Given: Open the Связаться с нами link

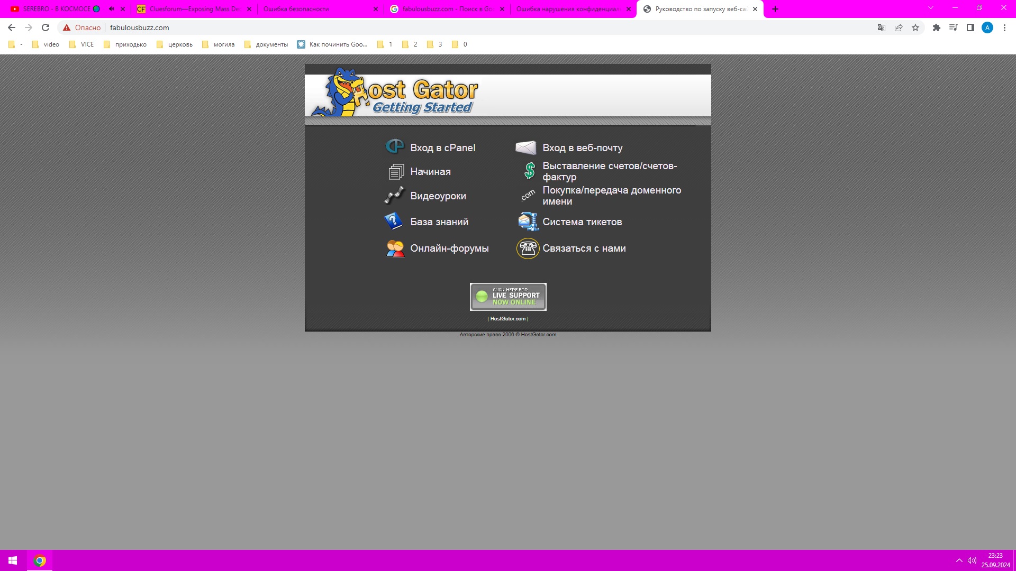Looking at the screenshot, I should tap(584, 248).
